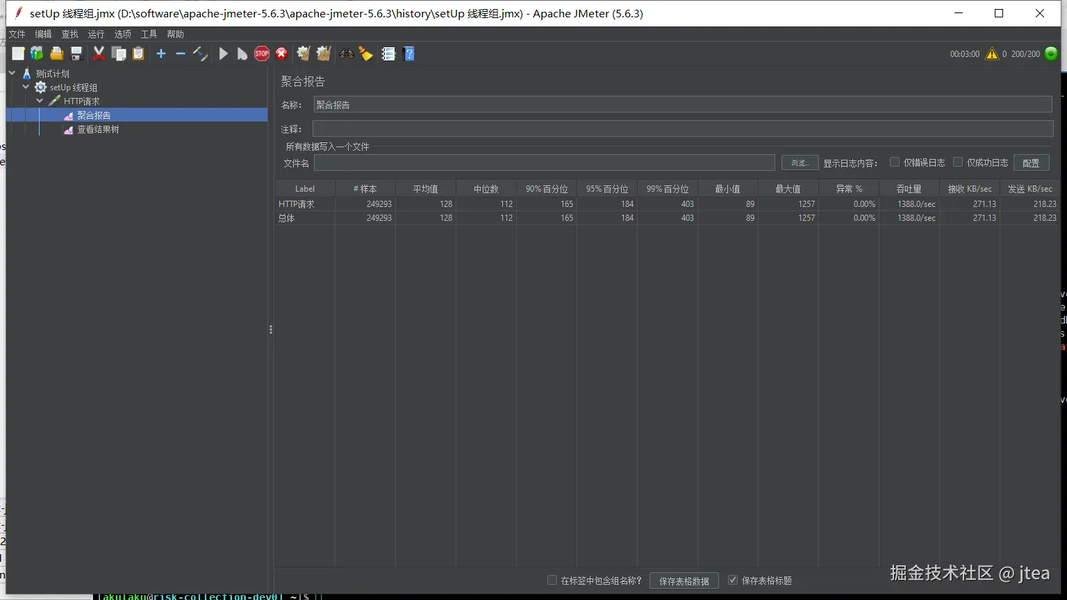Uncheck the 保存表格标题 checkbox
This screenshot has height=600, width=1067.
pos(733,580)
